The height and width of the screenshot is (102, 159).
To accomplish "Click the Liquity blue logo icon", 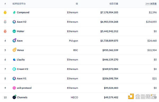I will [x=14, y=60].
